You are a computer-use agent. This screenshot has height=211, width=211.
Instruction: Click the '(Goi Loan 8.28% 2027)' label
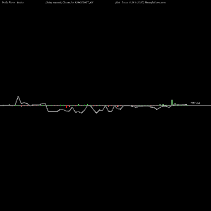coord(130,3)
